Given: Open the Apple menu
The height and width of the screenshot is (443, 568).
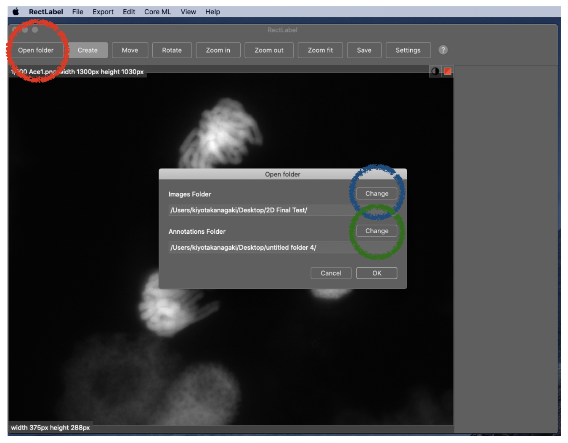Looking at the screenshot, I should click(x=16, y=12).
